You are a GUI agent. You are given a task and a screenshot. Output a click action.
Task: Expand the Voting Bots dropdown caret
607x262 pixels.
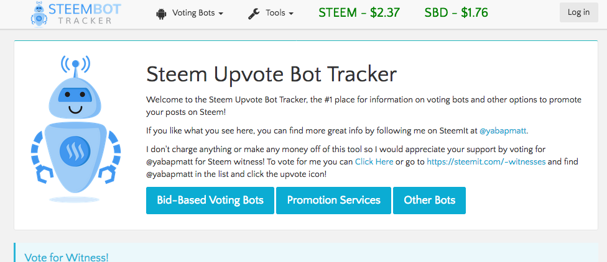[221, 14]
